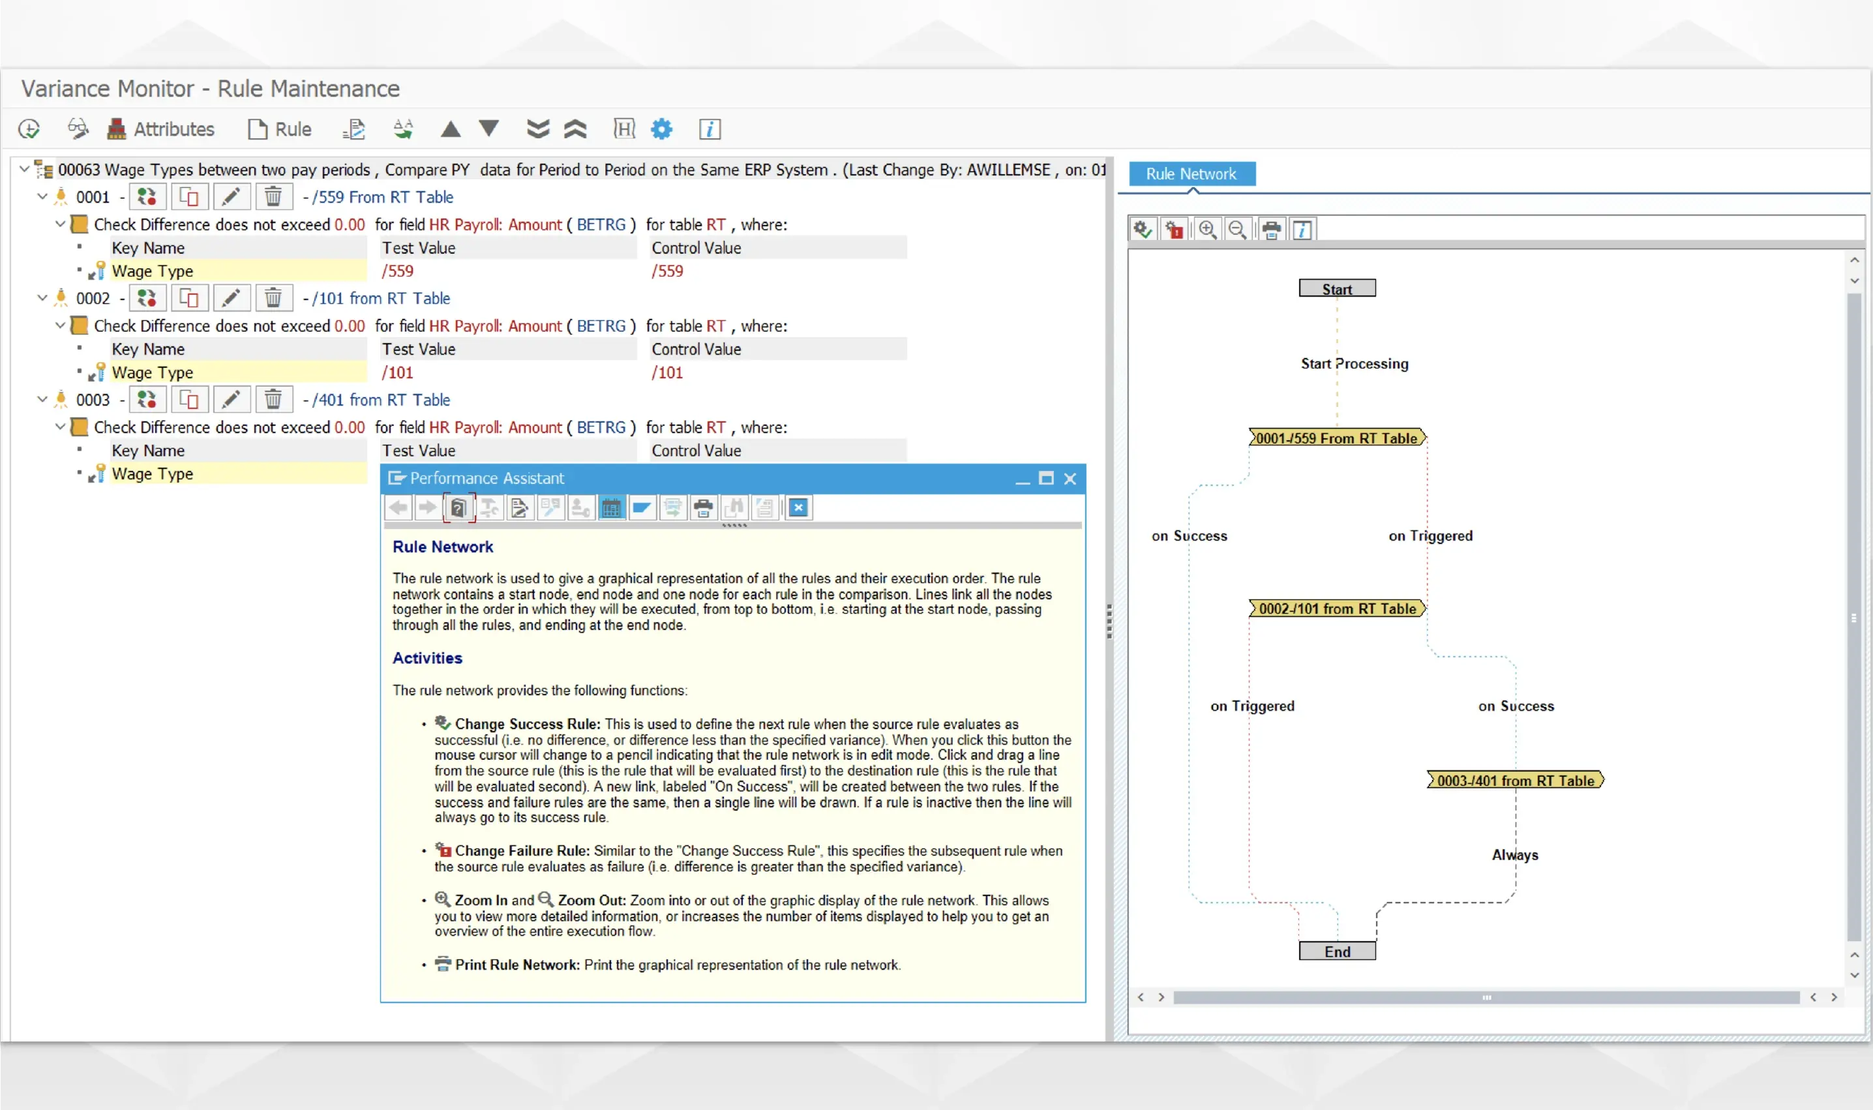The image size is (1873, 1110).
Task: Select the Rule Network tab
Action: click(x=1191, y=173)
